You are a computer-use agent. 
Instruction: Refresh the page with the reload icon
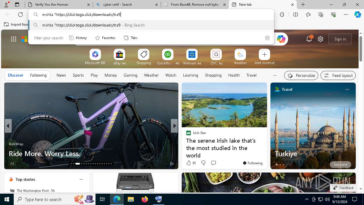click(20, 15)
